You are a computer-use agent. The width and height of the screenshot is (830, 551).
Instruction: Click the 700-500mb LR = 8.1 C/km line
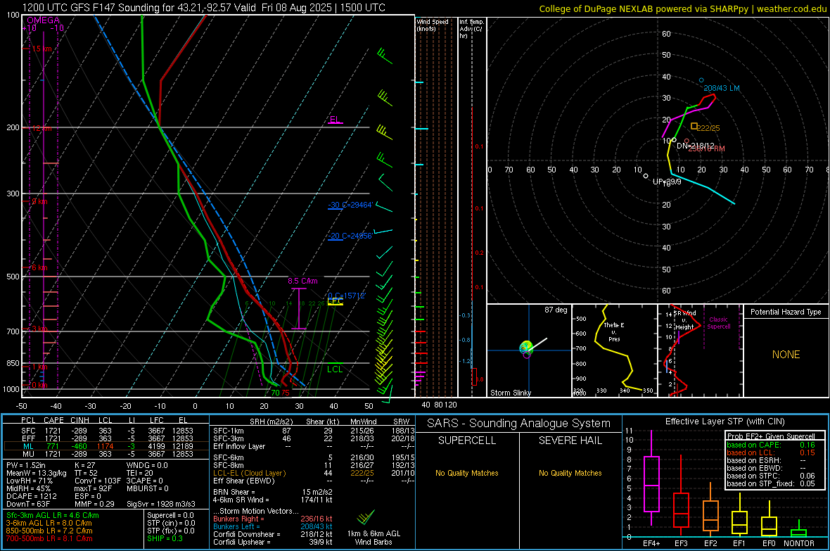pos(49,538)
